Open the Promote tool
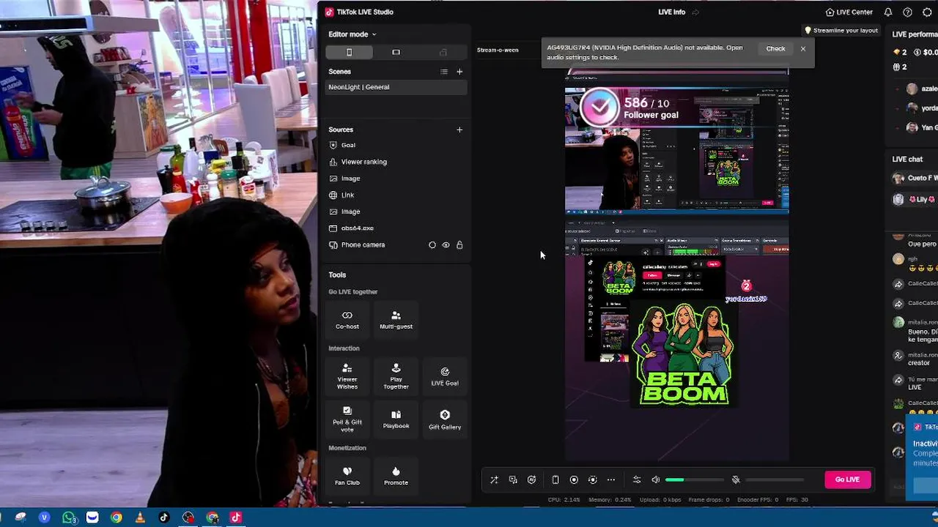This screenshot has width=938, height=527. coord(396,476)
